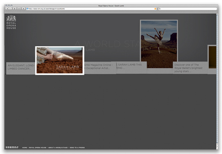Go back with the browser back arrow
This screenshot has height=154, width=222.
[7, 9]
